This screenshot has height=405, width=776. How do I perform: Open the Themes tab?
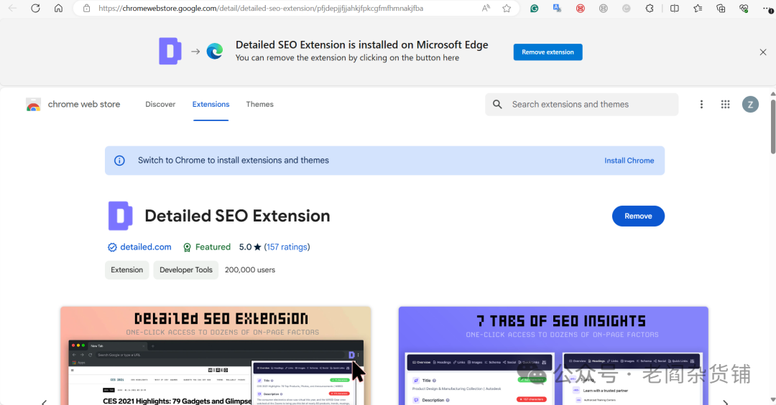pyautogui.click(x=259, y=105)
